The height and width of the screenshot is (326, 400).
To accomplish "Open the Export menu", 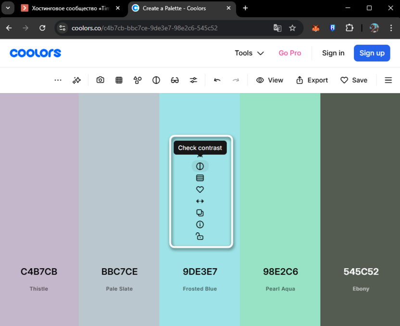I will click(x=312, y=80).
